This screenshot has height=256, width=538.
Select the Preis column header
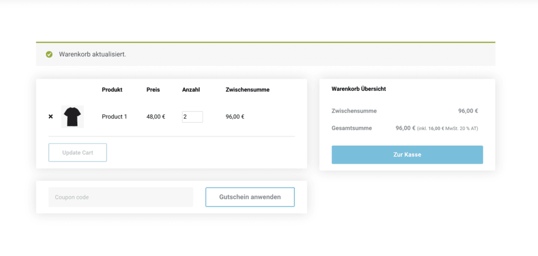153,90
